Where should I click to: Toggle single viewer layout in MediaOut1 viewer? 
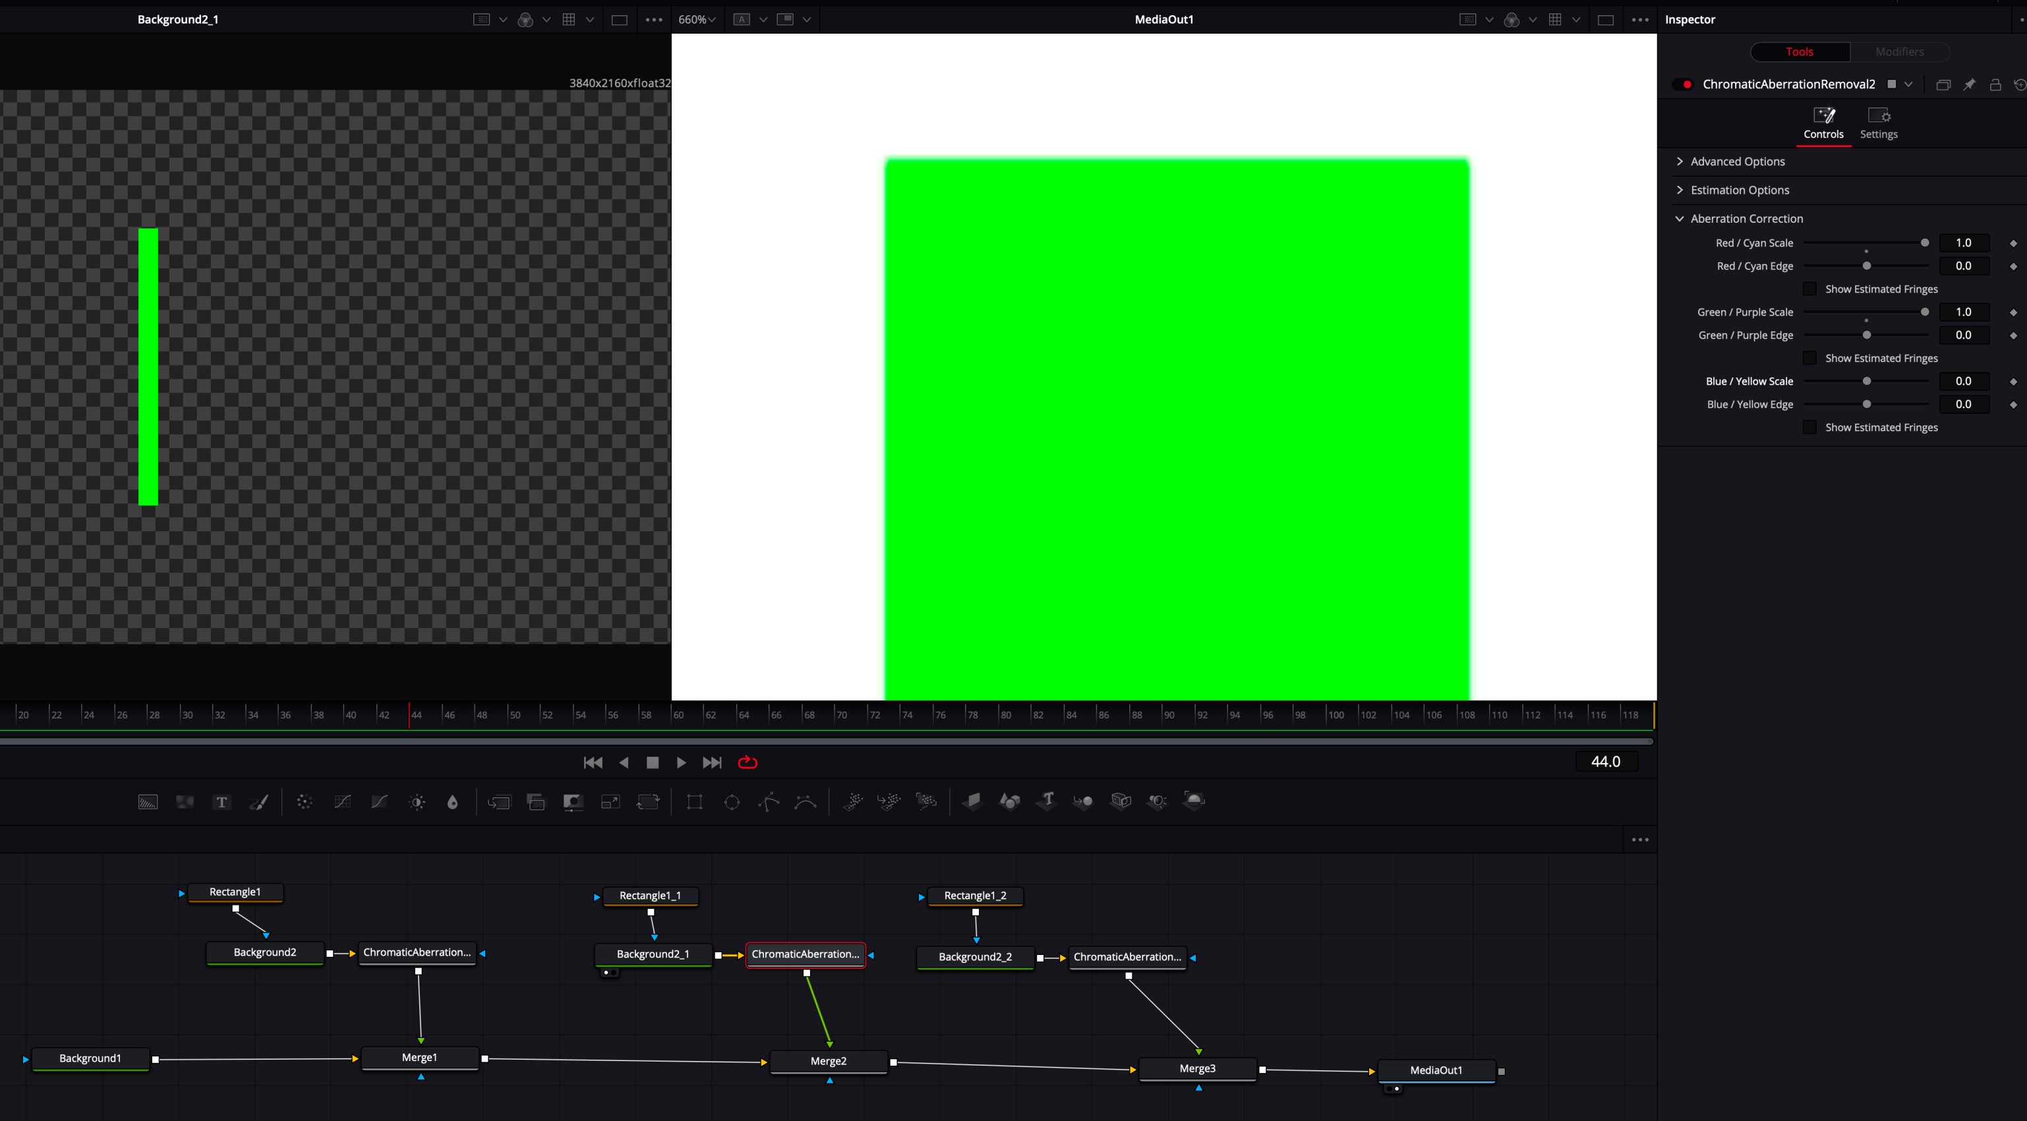[x=1605, y=20]
